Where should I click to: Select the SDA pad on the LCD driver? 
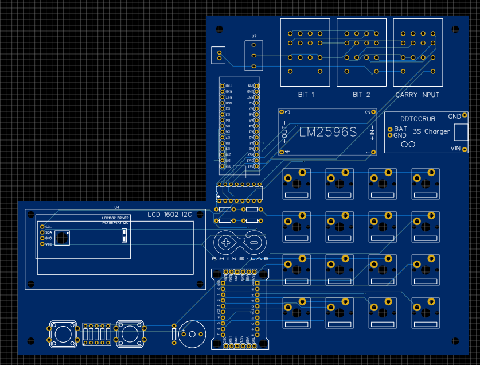pos(42,232)
